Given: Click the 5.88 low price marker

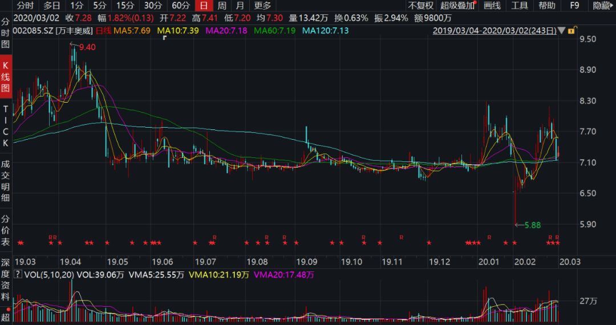Looking at the screenshot, I should [x=532, y=225].
